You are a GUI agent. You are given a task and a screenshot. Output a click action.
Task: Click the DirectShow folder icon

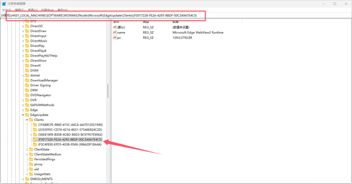tap(27, 61)
